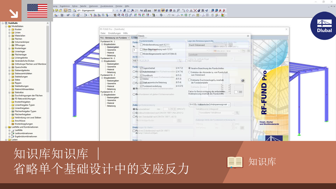Uncheck the Grundbruch checkbox
Image resolution: width=336 pixels, height=189 pixels.
[141, 76]
